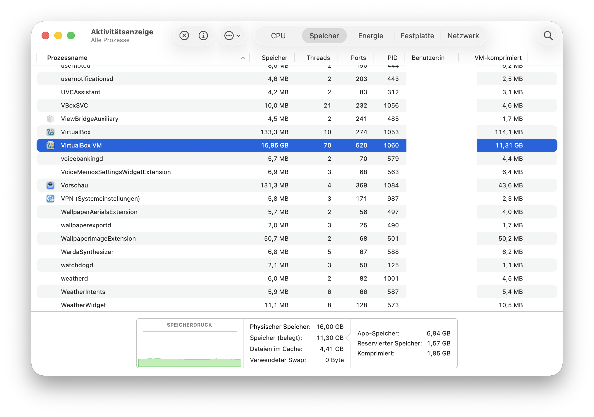Click PID 1056 cell
This screenshot has height=417, width=594.
coord(391,105)
